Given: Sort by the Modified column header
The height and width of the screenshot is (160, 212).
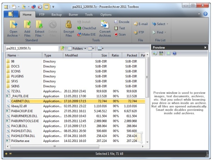Looking at the screenshot, I should point(77,55).
